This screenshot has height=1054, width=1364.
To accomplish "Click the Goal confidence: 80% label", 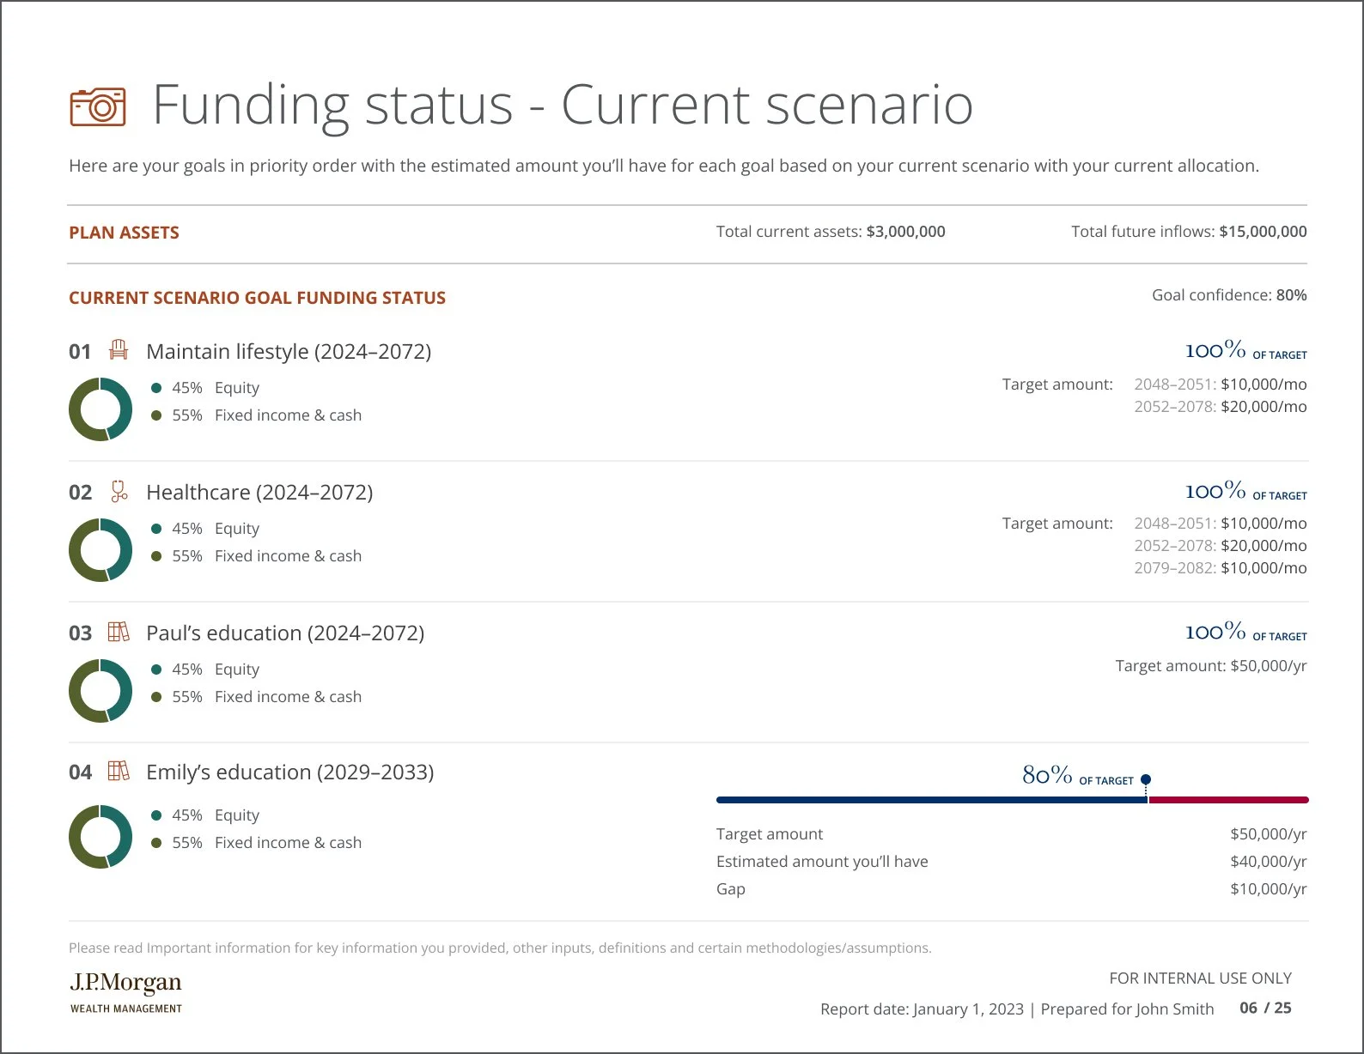I will click(x=1229, y=295).
